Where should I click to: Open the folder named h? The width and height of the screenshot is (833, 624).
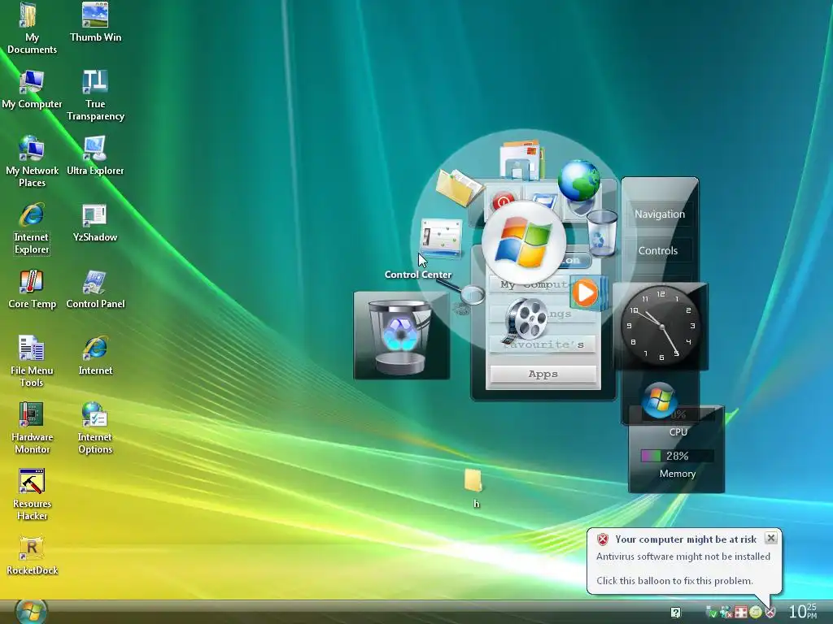click(473, 488)
